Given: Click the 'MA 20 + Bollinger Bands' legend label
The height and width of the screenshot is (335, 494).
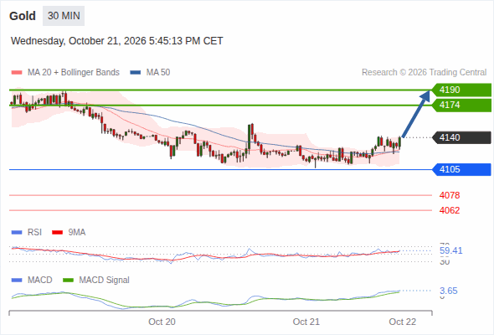Looking at the screenshot, I should point(74,73).
